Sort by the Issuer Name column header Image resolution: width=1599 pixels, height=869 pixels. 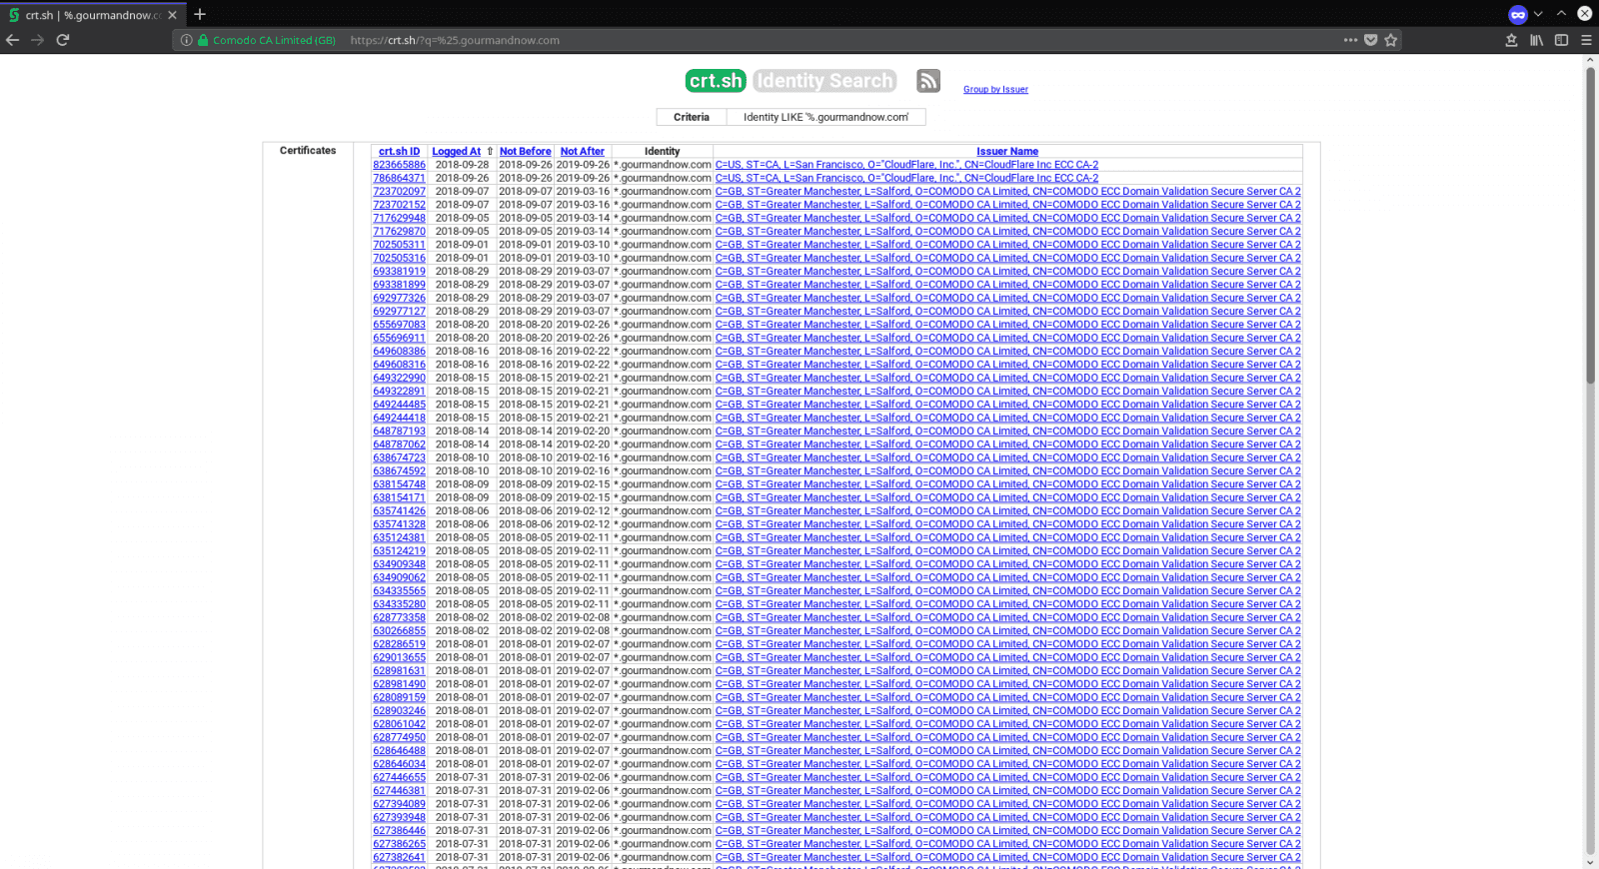(x=1007, y=152)
